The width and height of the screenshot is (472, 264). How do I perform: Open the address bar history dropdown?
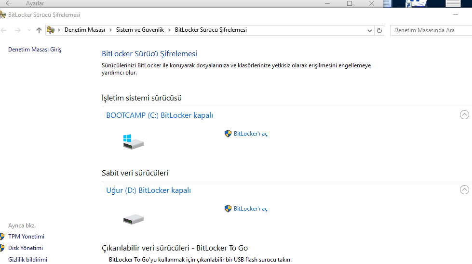point(370,30)
